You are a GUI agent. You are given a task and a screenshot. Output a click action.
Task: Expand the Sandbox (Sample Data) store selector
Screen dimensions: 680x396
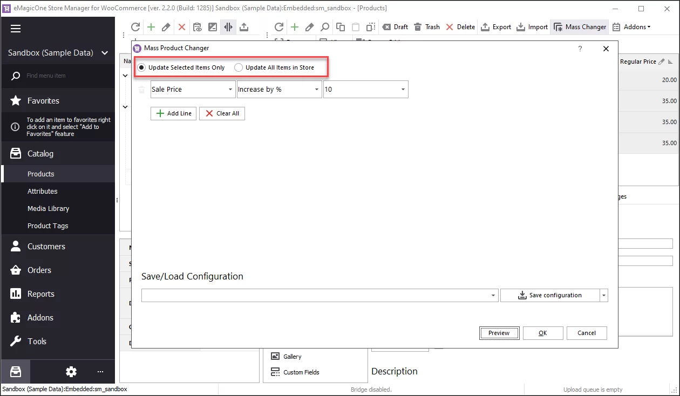(x=105, y=53)
